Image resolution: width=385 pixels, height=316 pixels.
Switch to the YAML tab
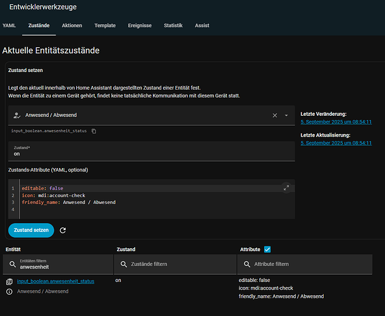9,25
